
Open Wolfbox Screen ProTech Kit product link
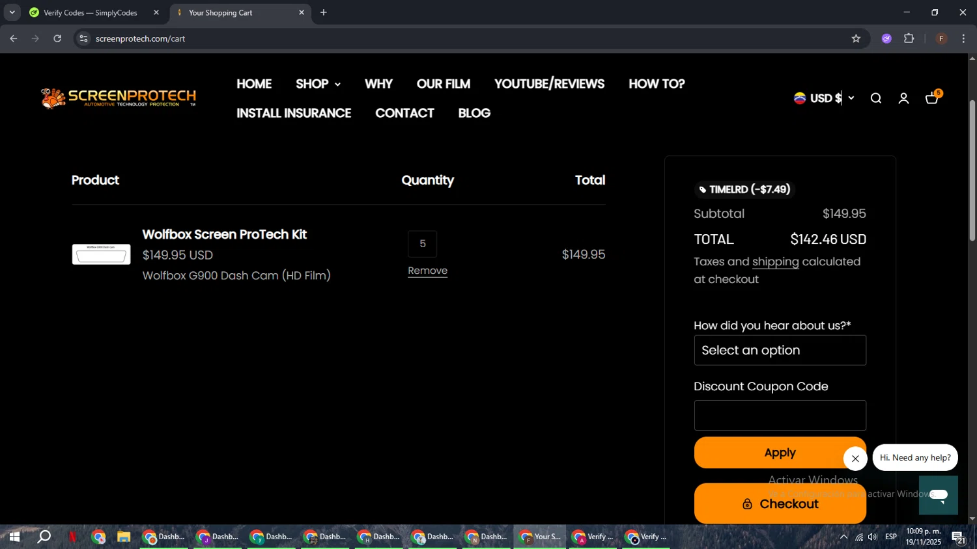[224, 234]
